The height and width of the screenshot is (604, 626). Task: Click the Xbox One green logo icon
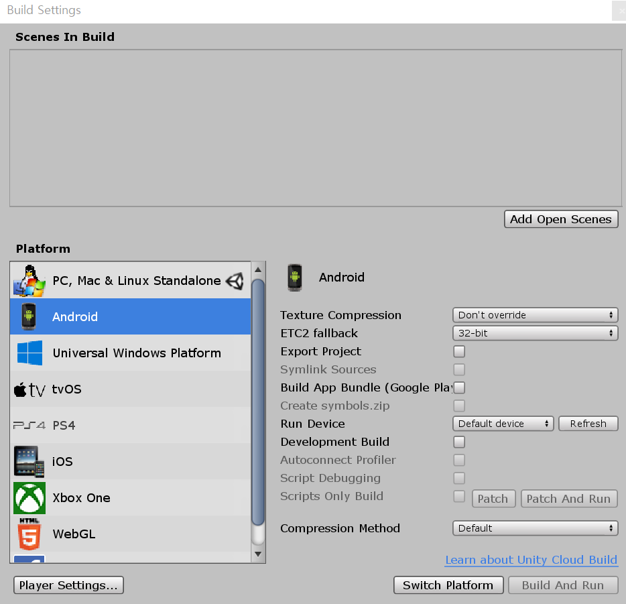point(29,498)
